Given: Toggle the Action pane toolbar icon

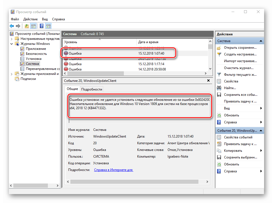Looking at the screenshot, I should [48, 26].
